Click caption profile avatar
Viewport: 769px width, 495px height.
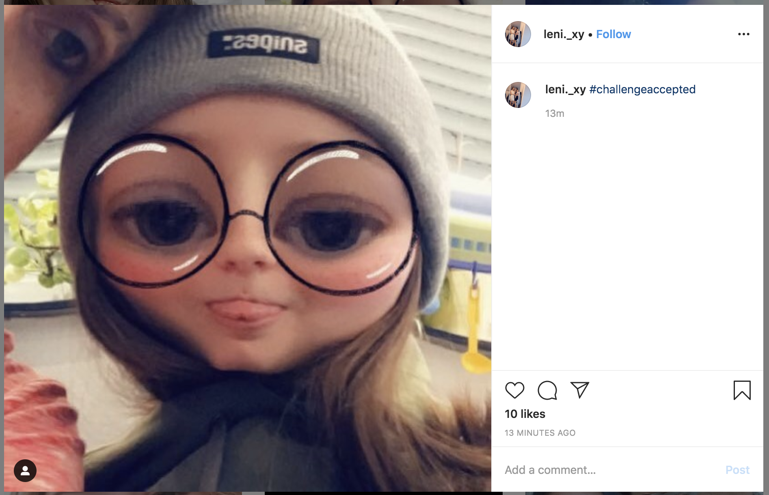pyautogui.click(x=518, y=95)
